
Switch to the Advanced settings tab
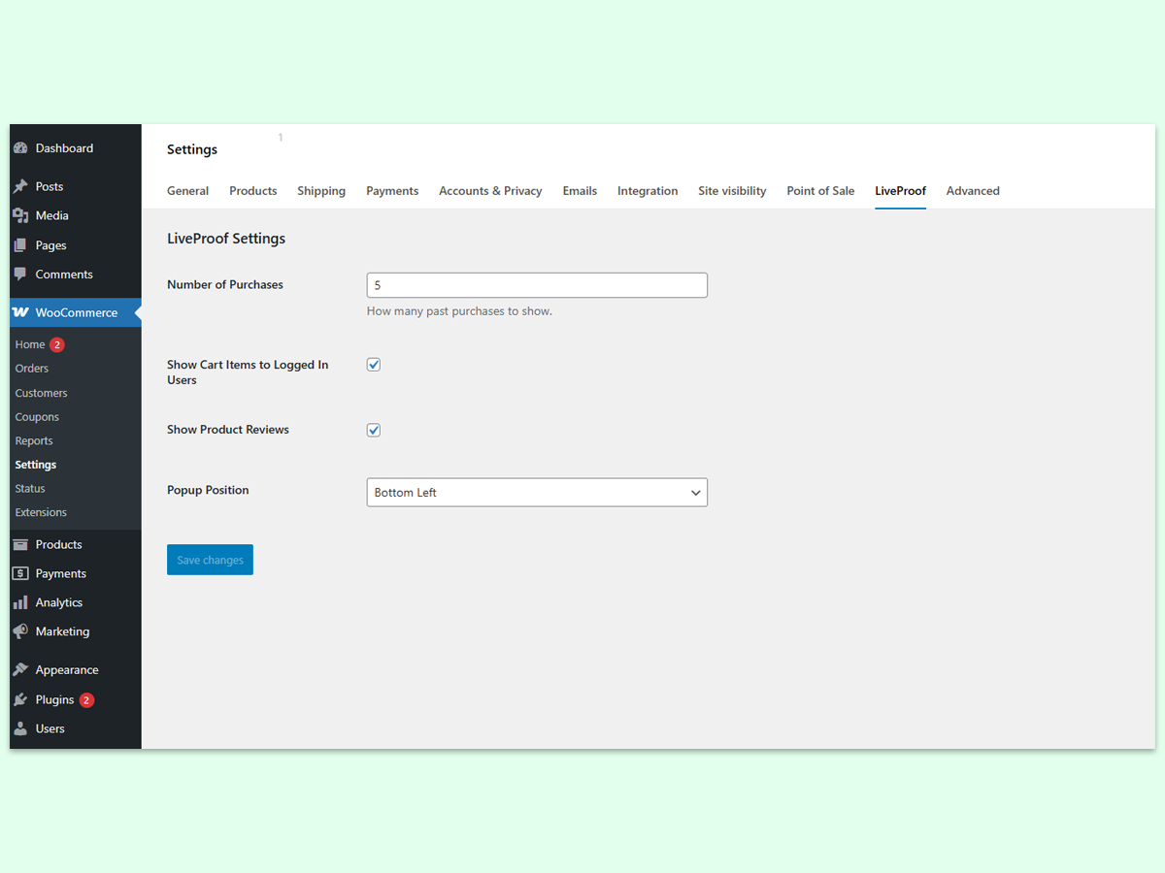[973, 191]
